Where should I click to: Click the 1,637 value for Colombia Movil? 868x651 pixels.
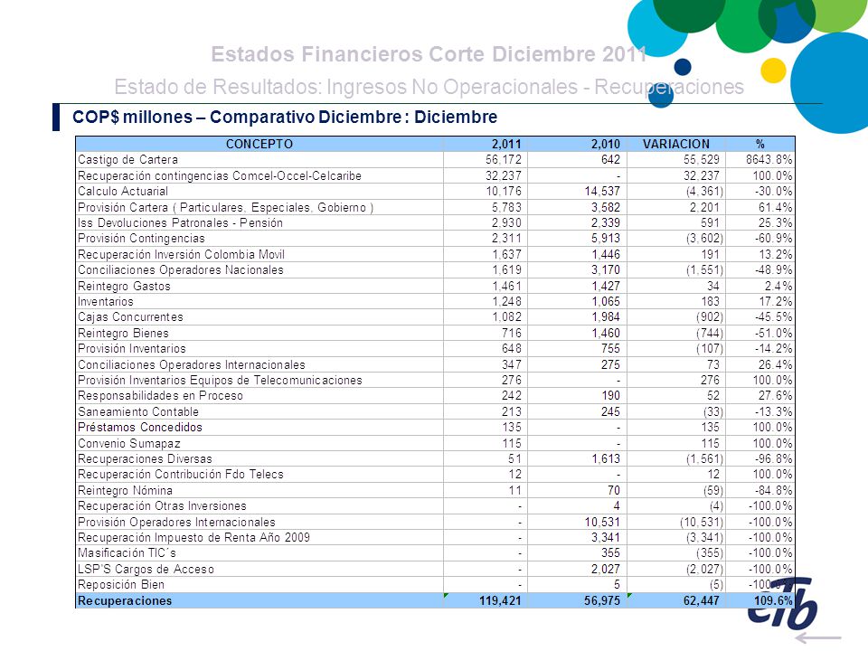[506, 255]
